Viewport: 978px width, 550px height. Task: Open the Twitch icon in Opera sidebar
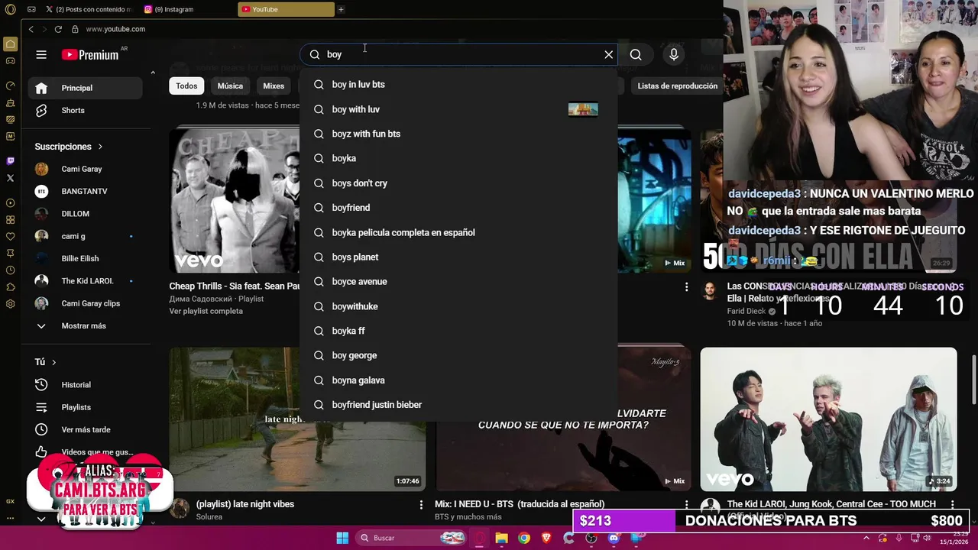pyautogui.click(x=10, y=161)
